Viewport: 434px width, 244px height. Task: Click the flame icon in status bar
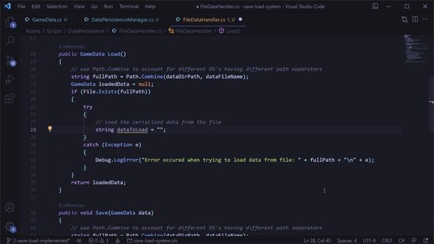tap(117, 241)
